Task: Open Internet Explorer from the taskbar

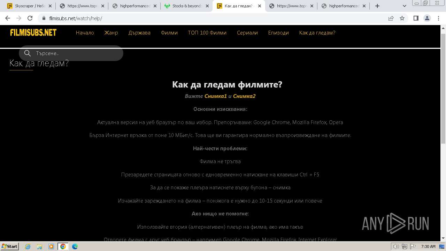Action: tap(28, 246)
